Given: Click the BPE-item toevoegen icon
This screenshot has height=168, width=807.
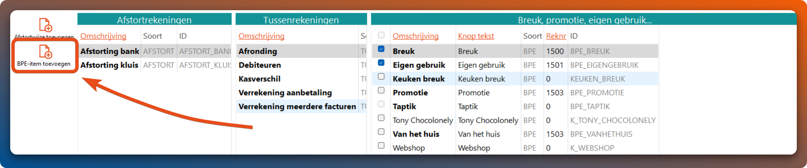Looking at the screenshot, I should 45,52.
